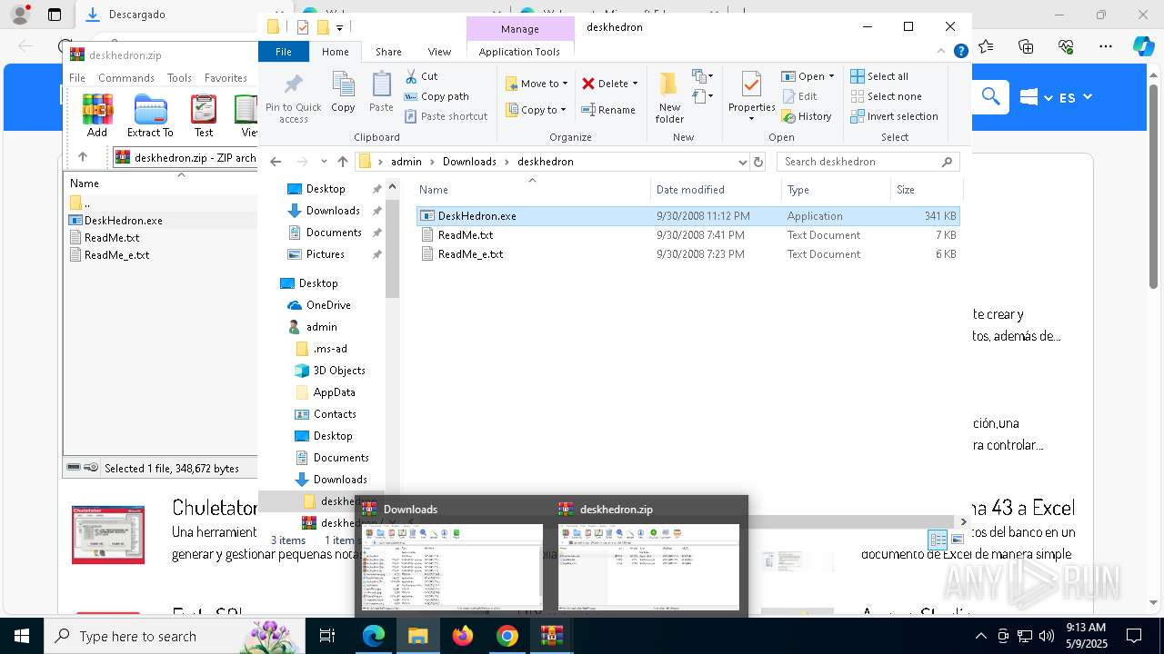
Task: Switch Explorer to large icons view
Action: (957, 540)
